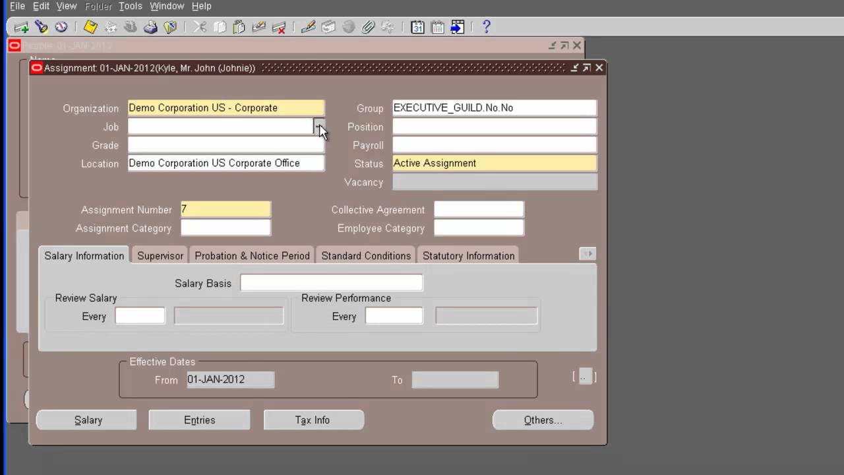Click the Tax Info button

tap(314, 420)
